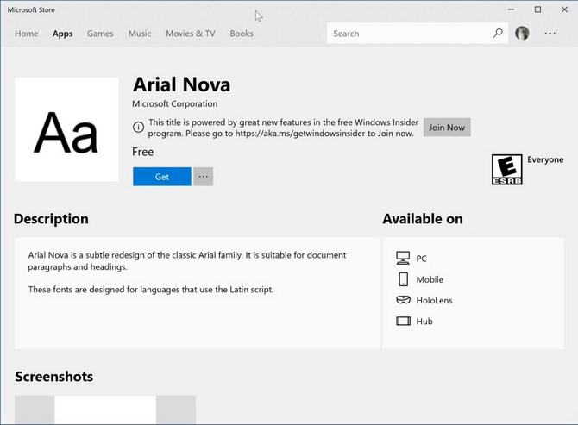
Task: Select the PC device icon
Action: [403, 258]
